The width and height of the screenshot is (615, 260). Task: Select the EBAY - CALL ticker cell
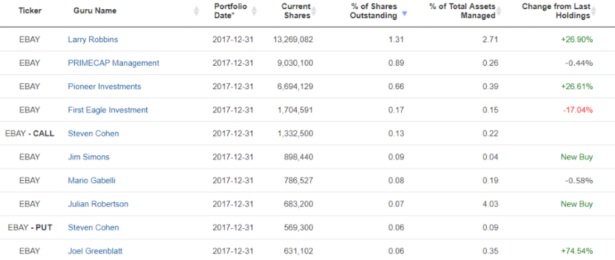point(30,133)
